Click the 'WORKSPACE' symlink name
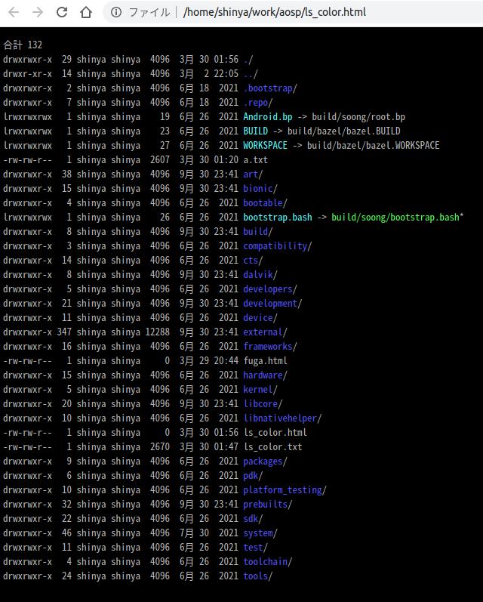The height and width of the screenshot is (602, 483). pos(265,146)
